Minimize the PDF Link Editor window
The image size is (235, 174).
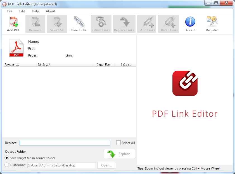click(208, 3)
